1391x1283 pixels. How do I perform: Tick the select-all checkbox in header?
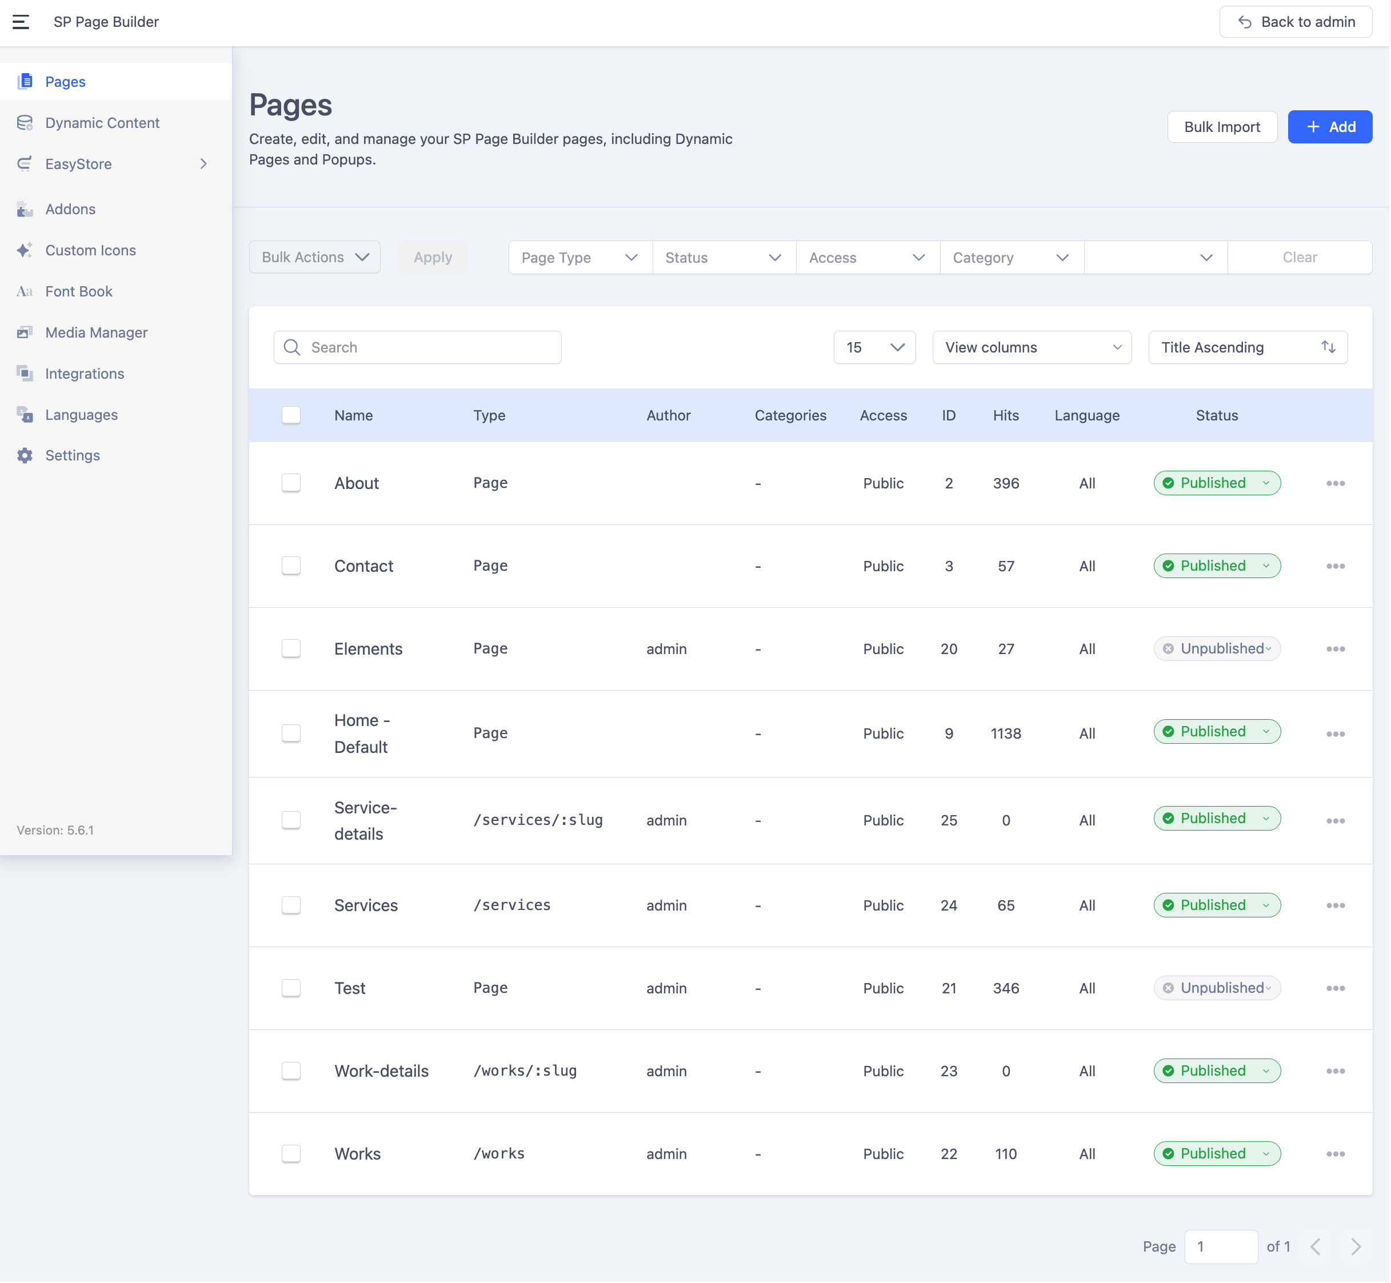click(x=291, y=415)
